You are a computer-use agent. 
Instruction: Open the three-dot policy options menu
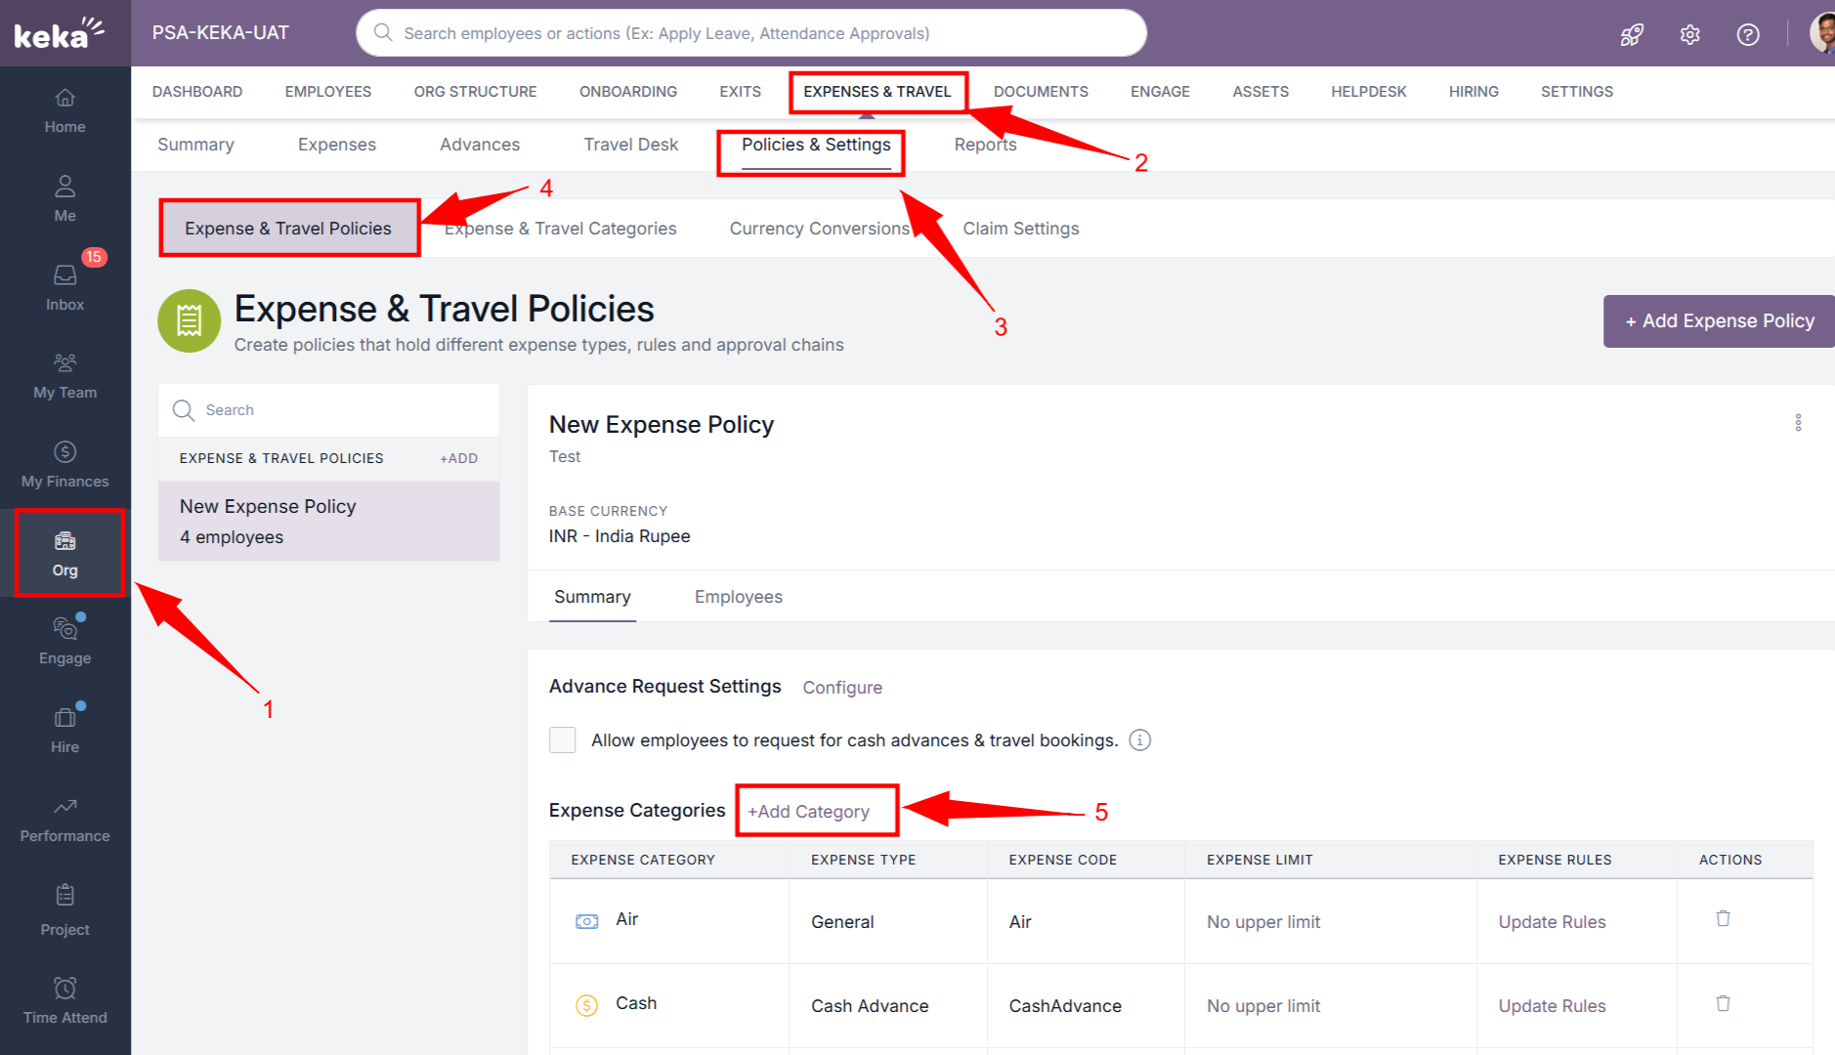[1798, 423]
